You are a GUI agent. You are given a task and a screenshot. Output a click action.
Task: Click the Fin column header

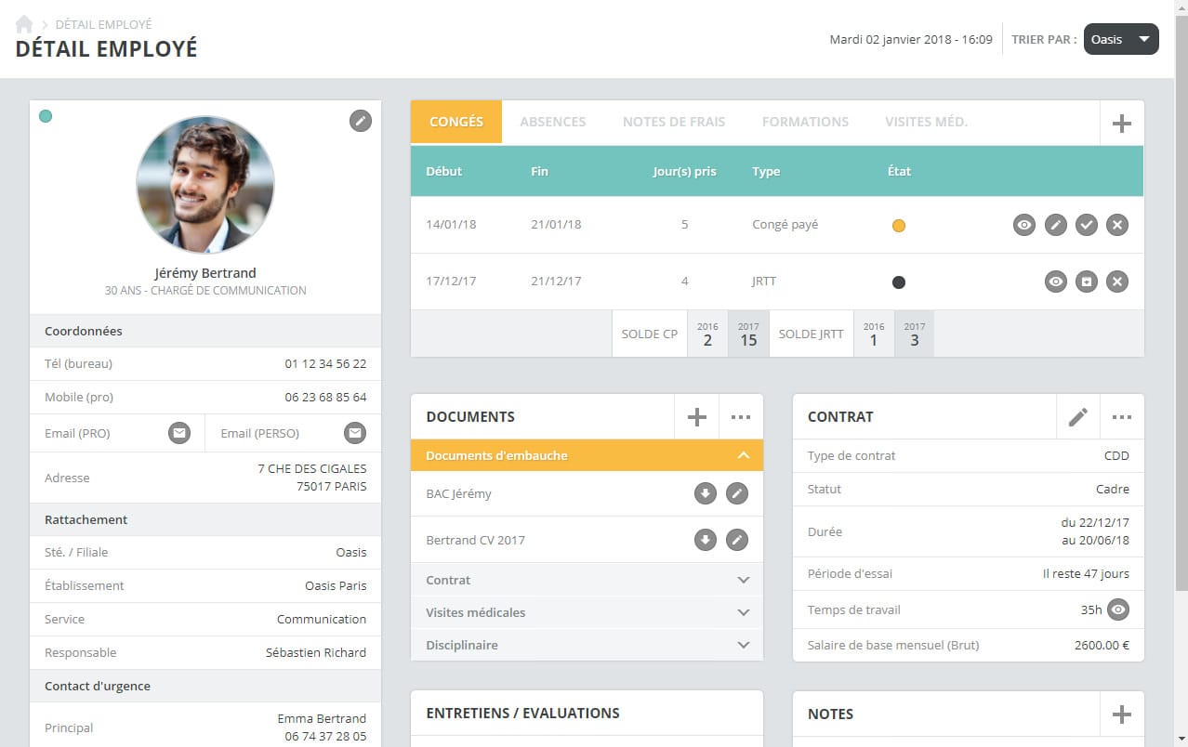539,171
